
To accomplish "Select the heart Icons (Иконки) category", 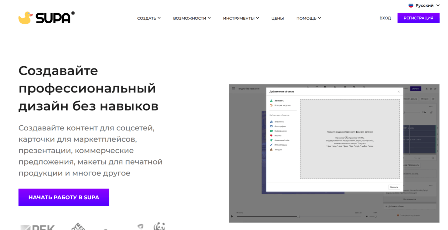I will pos(271,136).
